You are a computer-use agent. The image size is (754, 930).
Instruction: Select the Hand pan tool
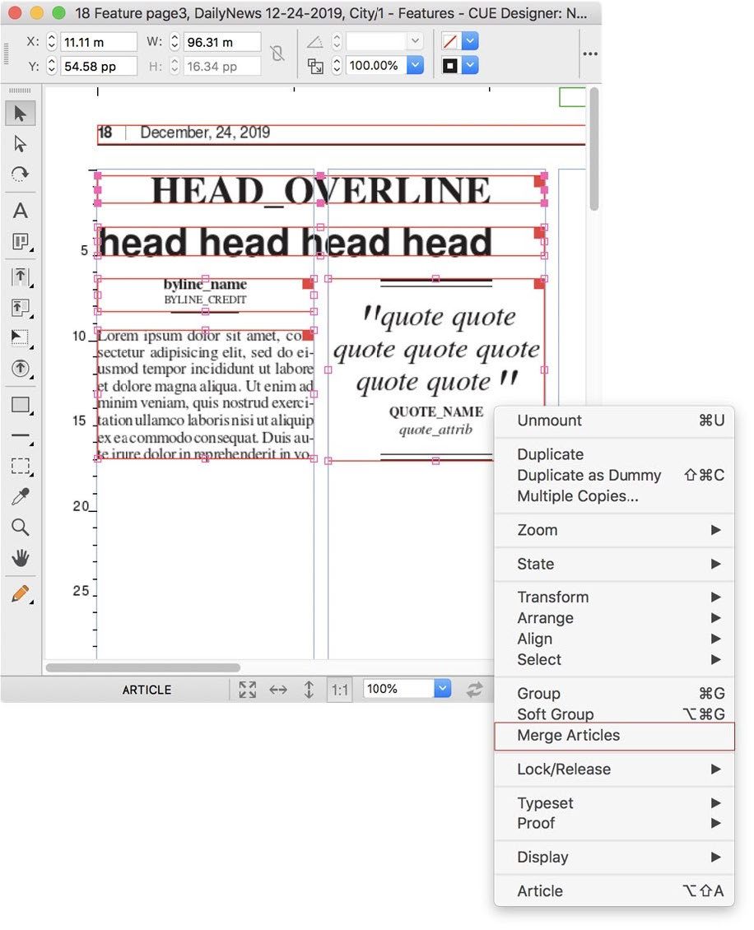(21, 559)
